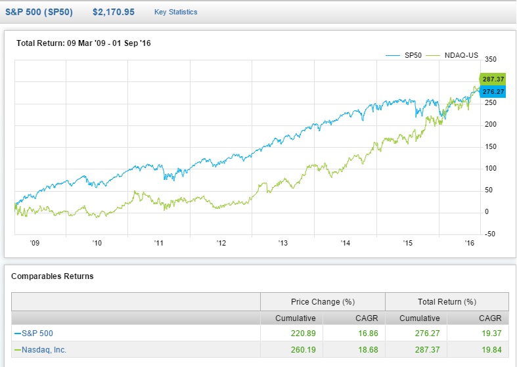Click green color marker beside Nasdaq, Inc. row
The image size is (517, 367).
(x=17, y=350)
